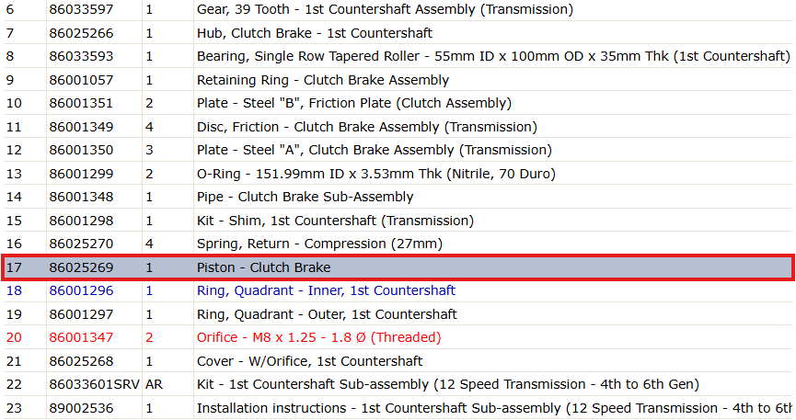Select Cover - W/Orifice row
The height and width of the screenshot is (420, 796).
(x=398, y=361)
